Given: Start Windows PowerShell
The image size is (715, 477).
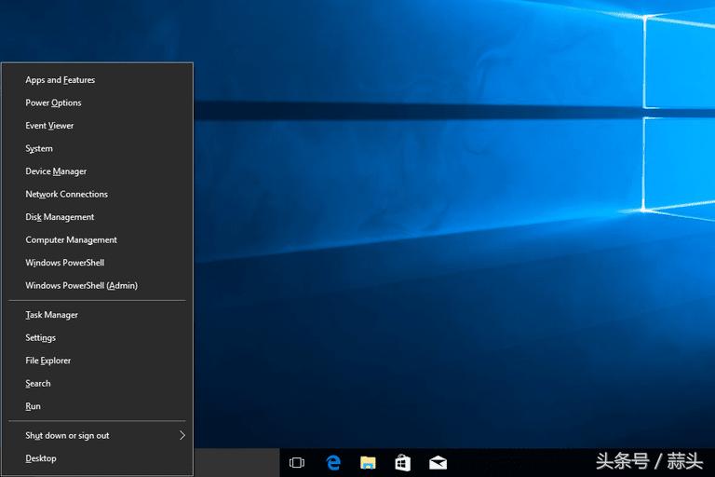Looking at the screenshot, I should [97, 263].
